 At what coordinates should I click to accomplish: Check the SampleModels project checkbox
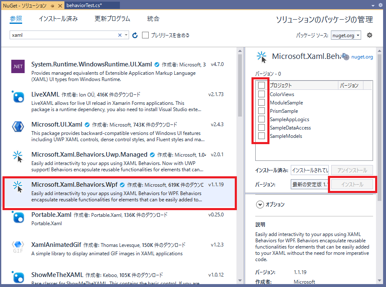click(x=262, y=136)
